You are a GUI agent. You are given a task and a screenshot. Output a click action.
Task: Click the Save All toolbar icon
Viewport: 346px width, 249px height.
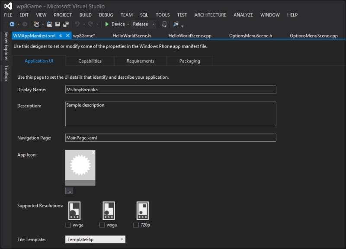click(x=66, y=24)
